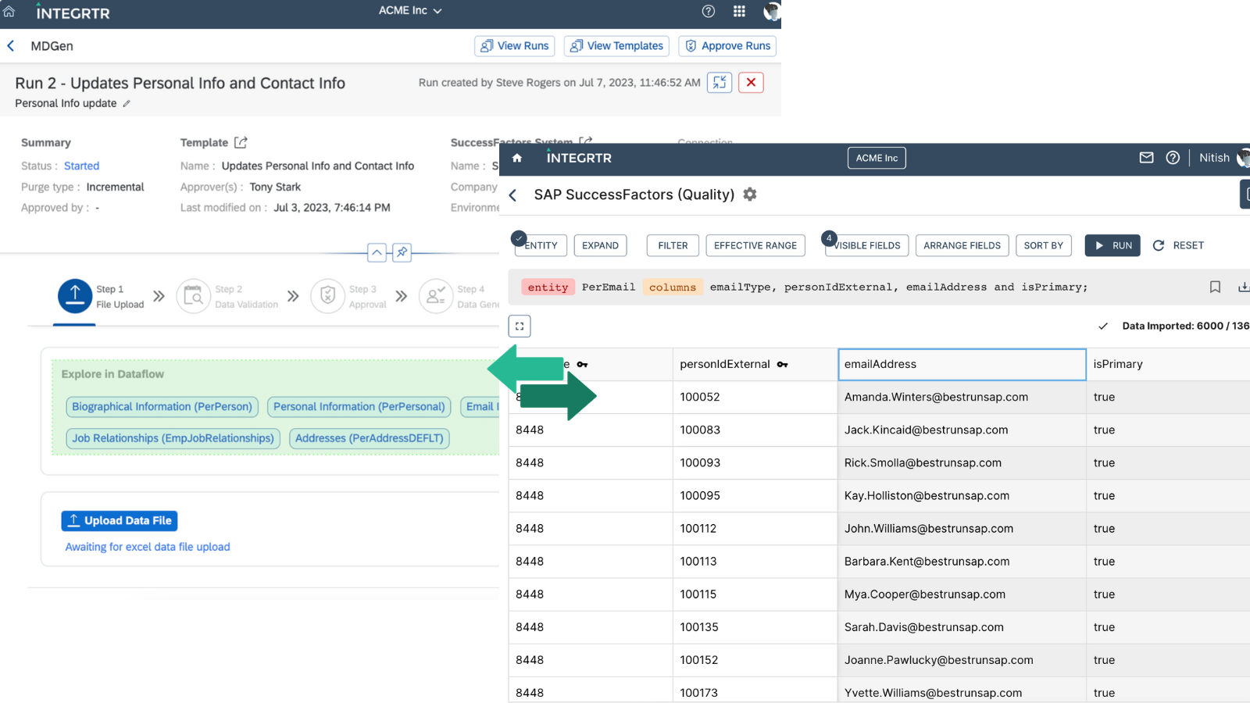Screen dimensions: 1250x703
Task: Click the Upload Data File button
Action: point(120,521)
